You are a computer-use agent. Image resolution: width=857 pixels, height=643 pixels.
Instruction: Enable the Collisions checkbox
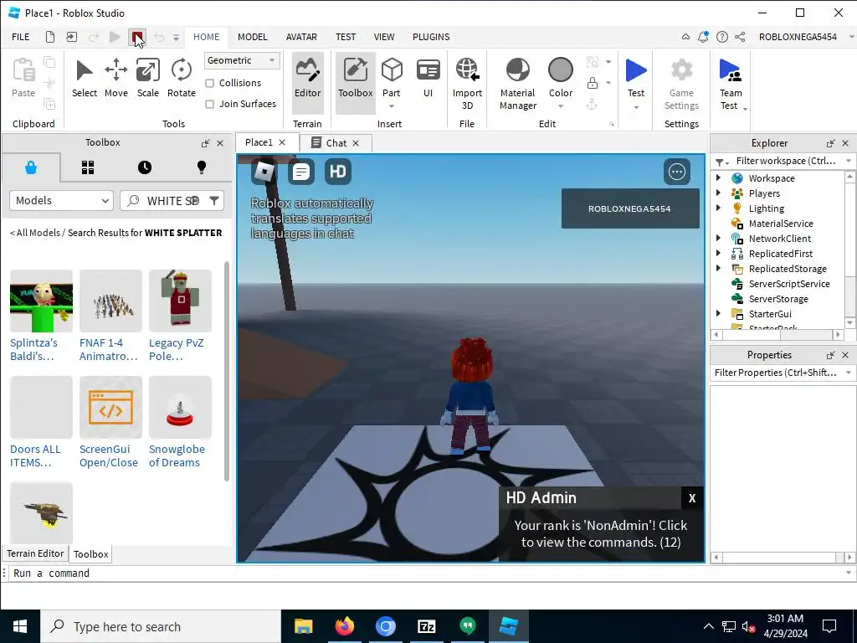pos(210,83)
